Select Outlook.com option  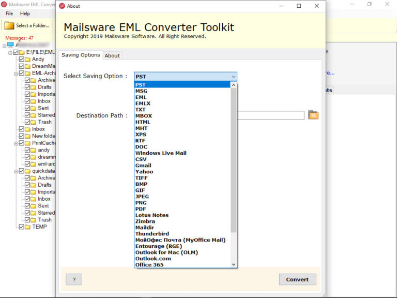coord(182,259)
